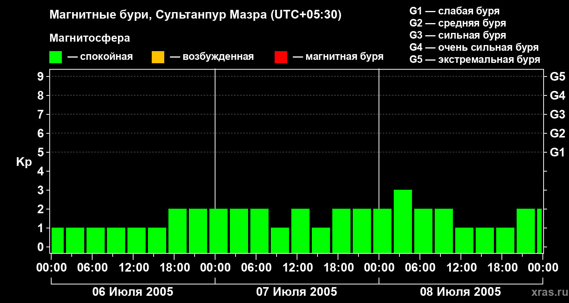Click legend line "G1 — слабая буря"
The width and height of the screenshot is (569, 303).
(454, 11)
